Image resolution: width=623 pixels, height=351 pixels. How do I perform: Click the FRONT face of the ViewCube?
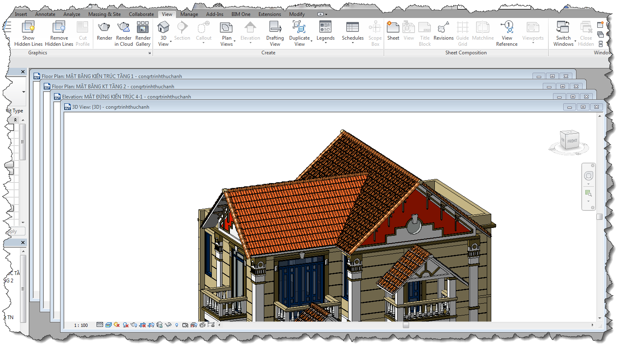572,141
